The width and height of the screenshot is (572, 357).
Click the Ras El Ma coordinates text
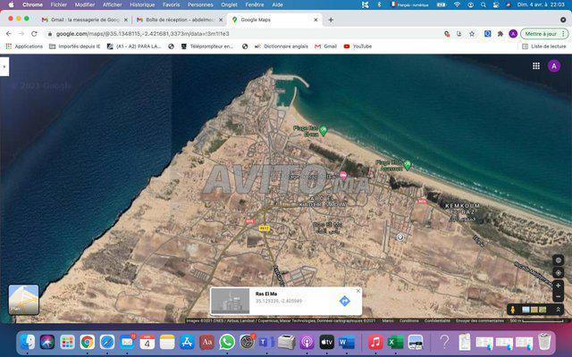click(x=279, y=302)
